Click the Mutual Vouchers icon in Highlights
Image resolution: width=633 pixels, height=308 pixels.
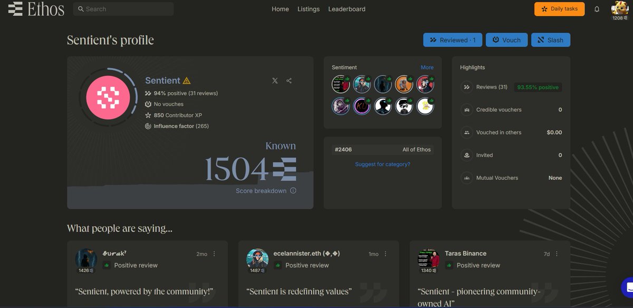point(467,178)
